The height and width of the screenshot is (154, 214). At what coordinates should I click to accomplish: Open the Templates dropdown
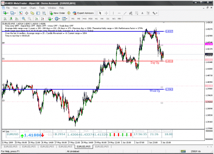65,19
